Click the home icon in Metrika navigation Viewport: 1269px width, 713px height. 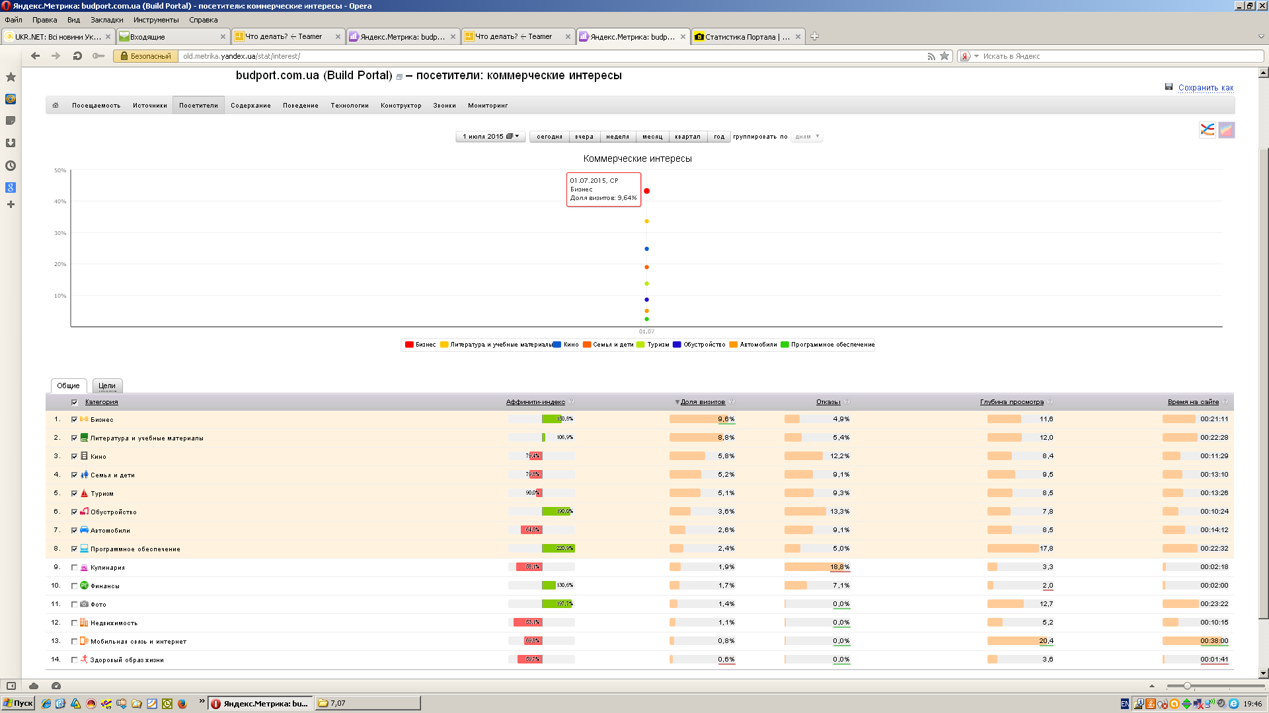(56, 105)
